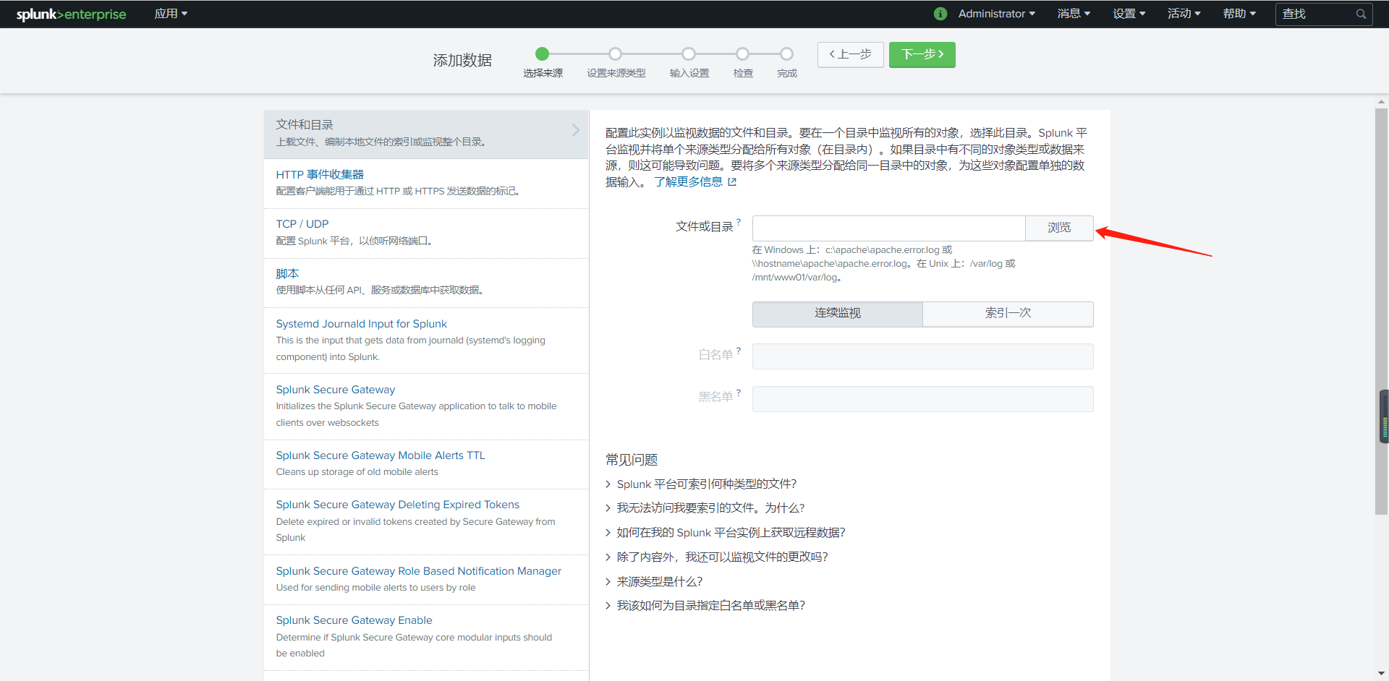This screenshot has height=681, width=1389.
Task: Select TCP / UDP source
Action: [x=426, y=233]
